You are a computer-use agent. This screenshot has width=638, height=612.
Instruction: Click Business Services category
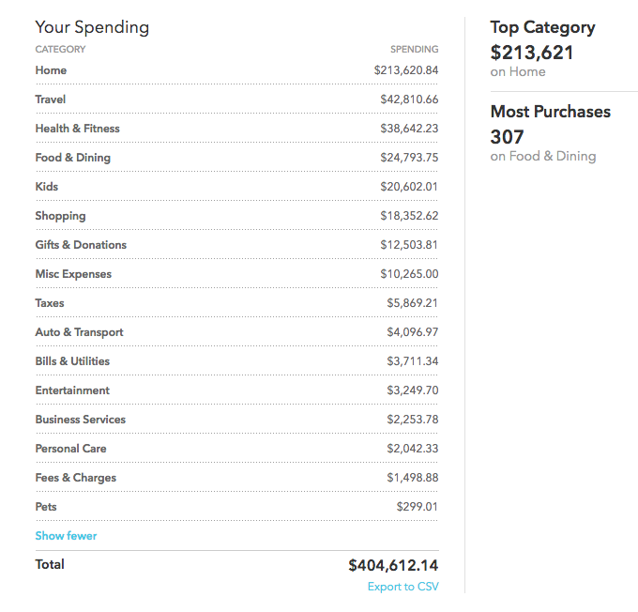[x=80, y=420]
